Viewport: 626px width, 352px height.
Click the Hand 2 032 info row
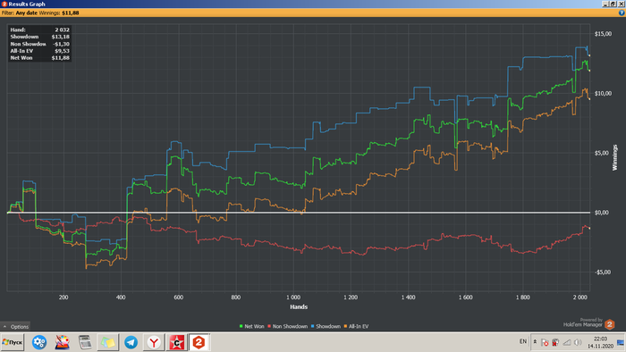click(x=39, y=29)
